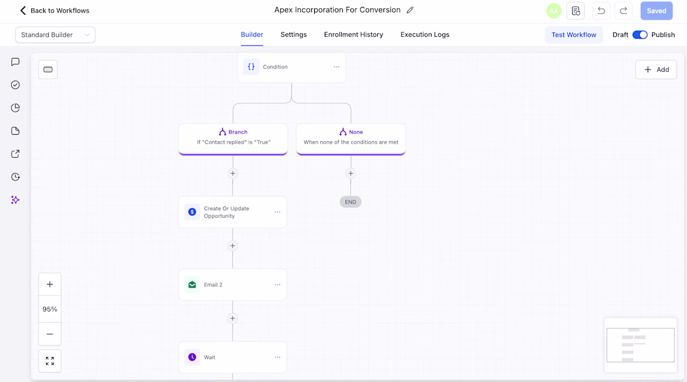The height and width of the screenshot is (382, 687).
Task: Click the dollar icon for Create Or Update Opportunity
Action: [192, 212]
